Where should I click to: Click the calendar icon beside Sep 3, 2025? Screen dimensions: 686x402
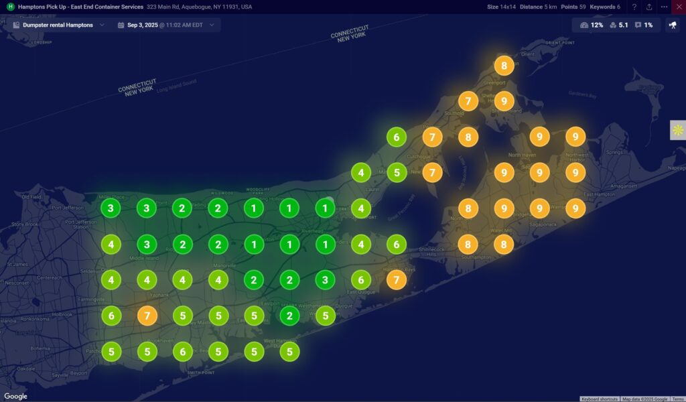pyautogui.click(x=121, y=25)
